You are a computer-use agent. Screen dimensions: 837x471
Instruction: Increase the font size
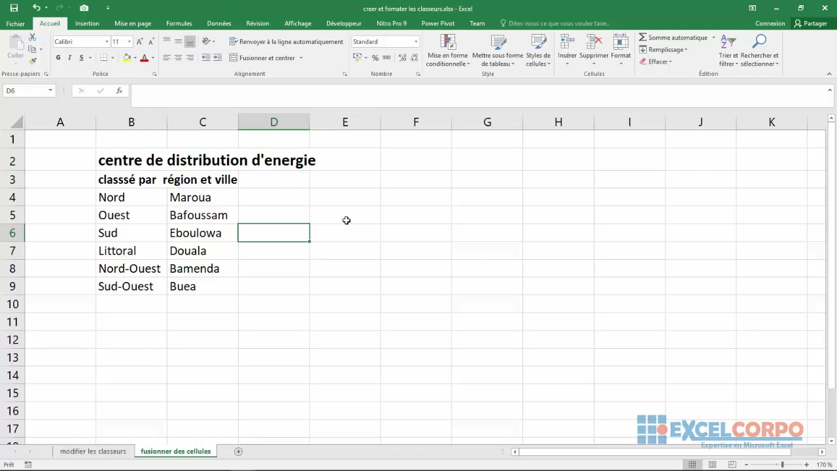pos(139,41)
